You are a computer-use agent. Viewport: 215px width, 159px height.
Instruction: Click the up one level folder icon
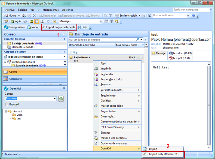pyautogui.click(x=31, y=21)
